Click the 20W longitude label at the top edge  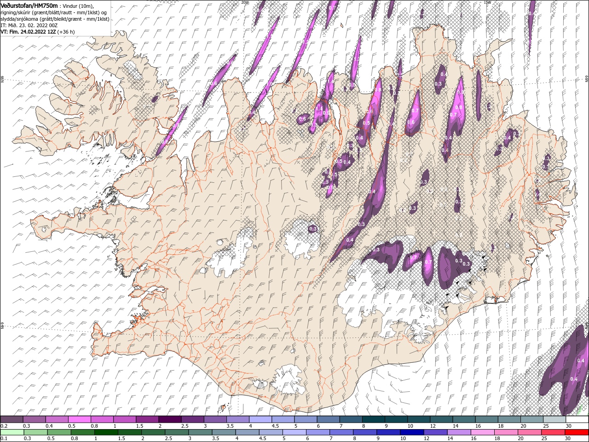pyautogui.click(x=245, y=2)
